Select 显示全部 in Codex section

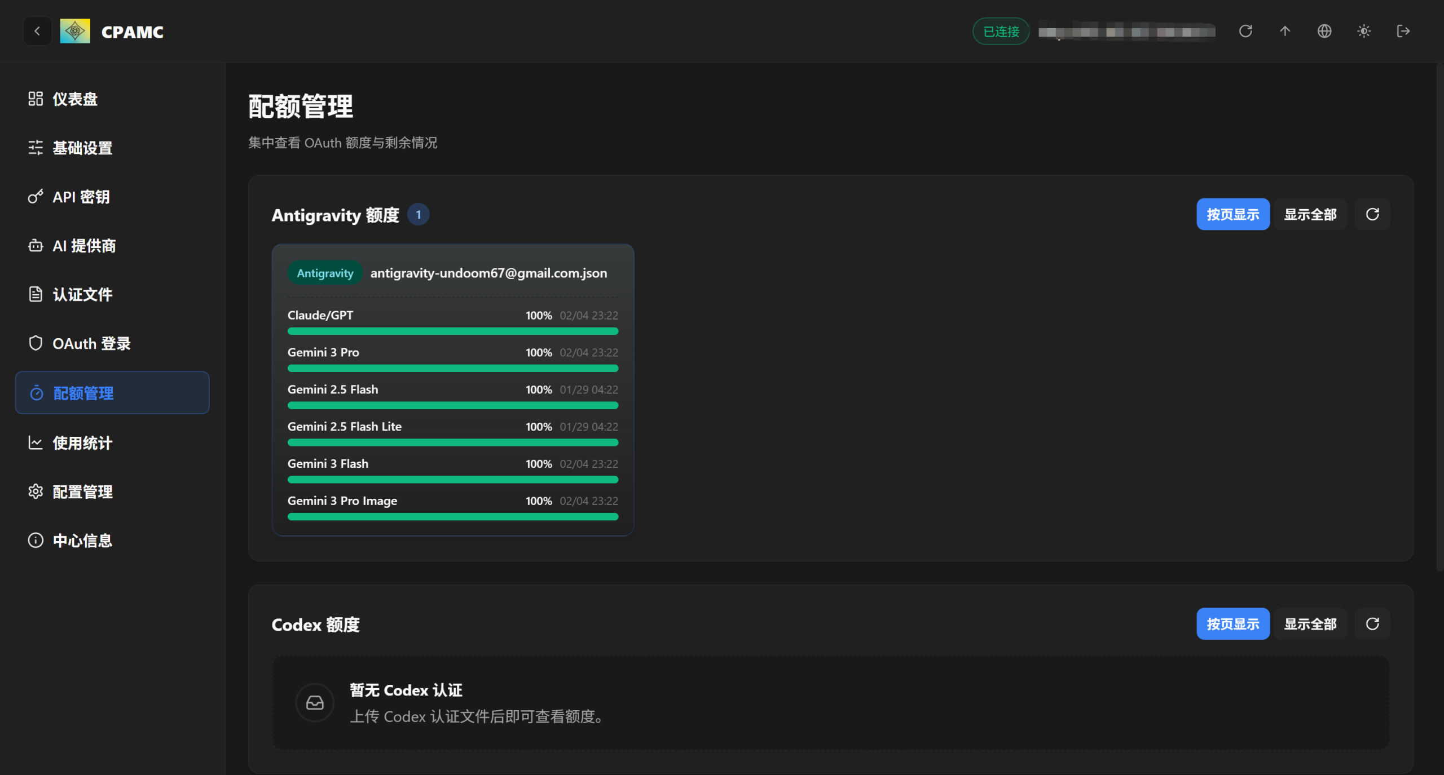click(1310, 624)
